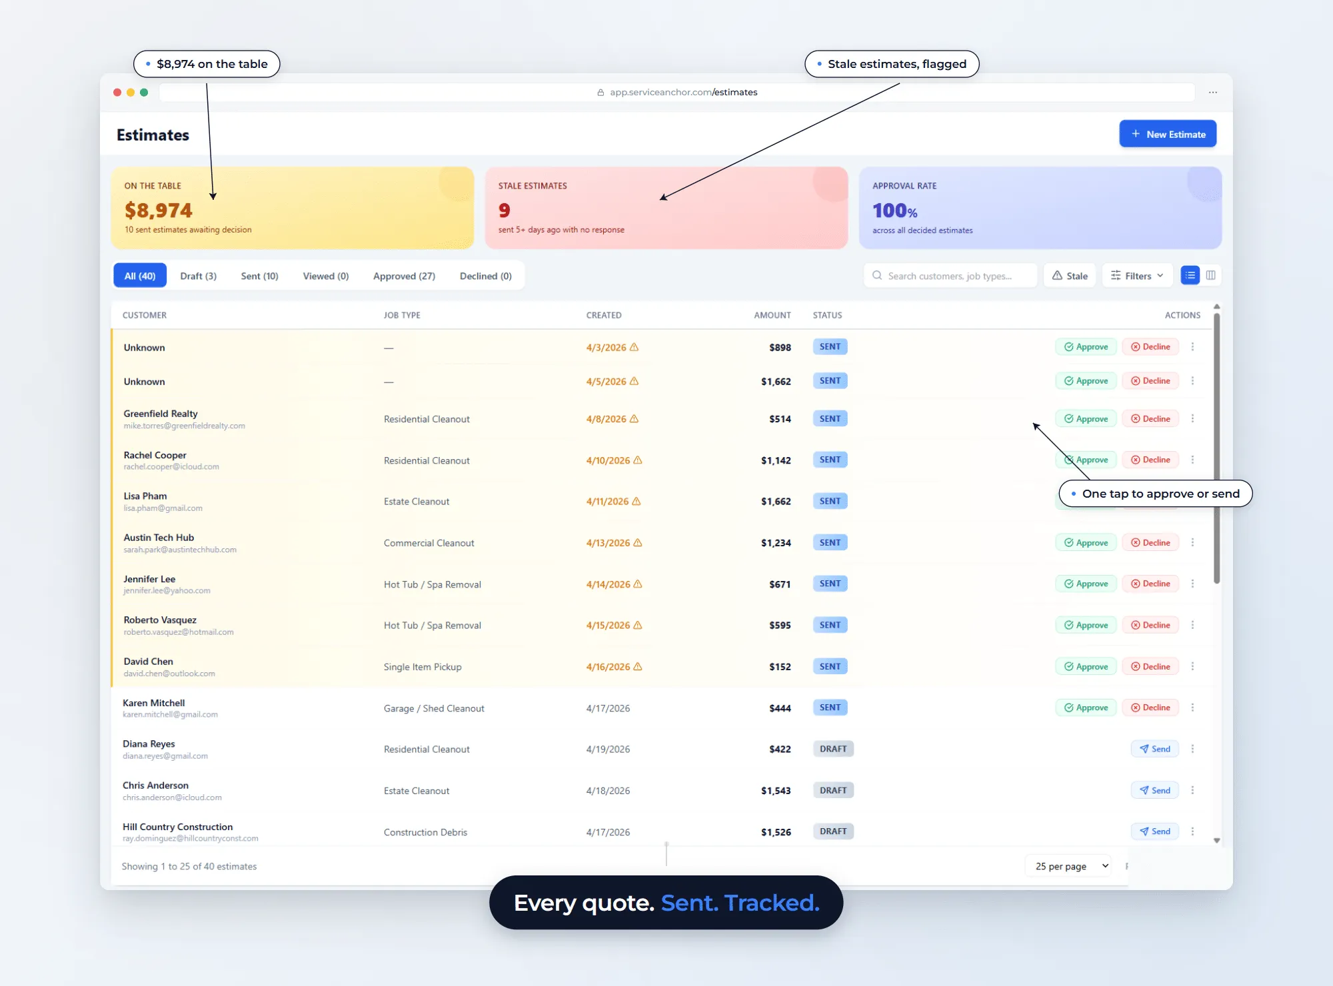
Task: Open the Filters dropdown
Action: [1137, 276]
